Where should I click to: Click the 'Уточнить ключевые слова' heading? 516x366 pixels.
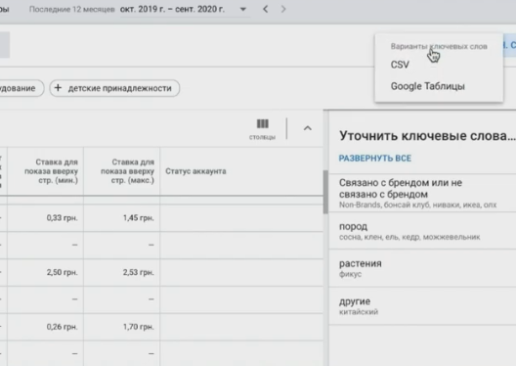coord(427,136)
